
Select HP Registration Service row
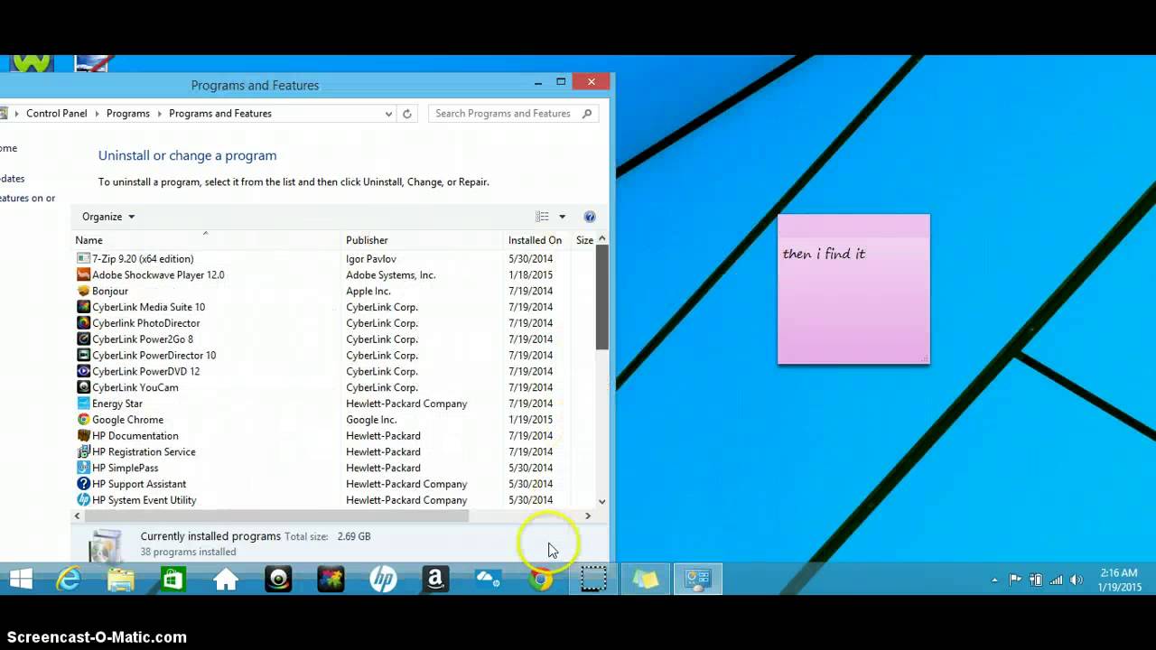click(x=334, y=452)
